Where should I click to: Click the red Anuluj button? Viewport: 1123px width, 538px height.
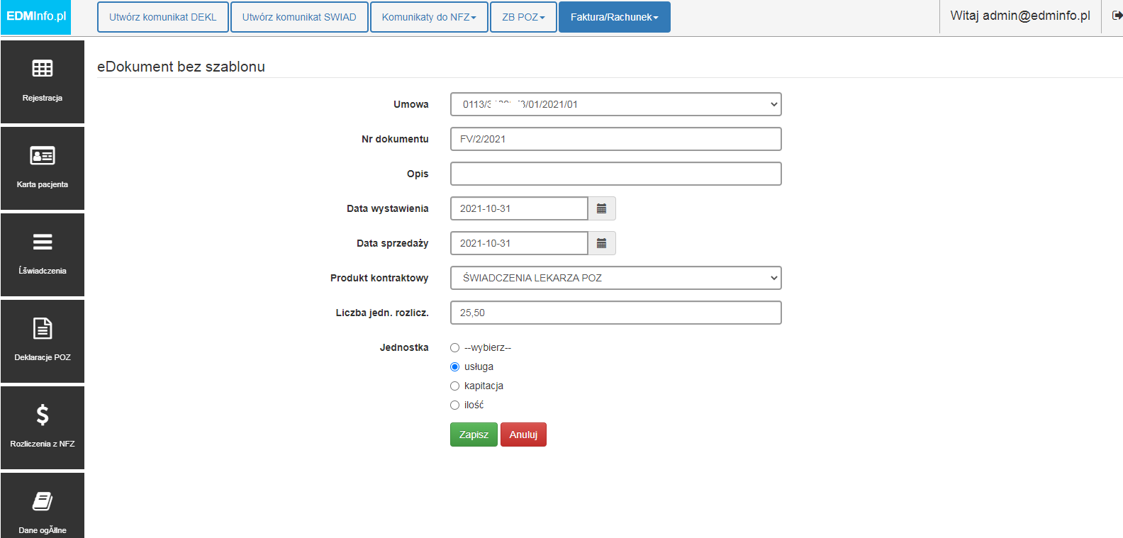point(523,435)
